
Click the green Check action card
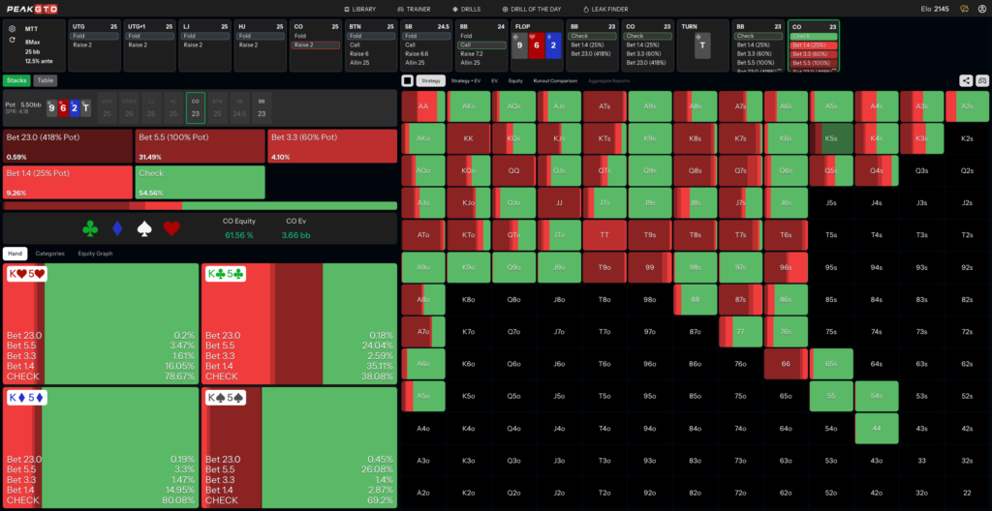click(x=200, y=182)
